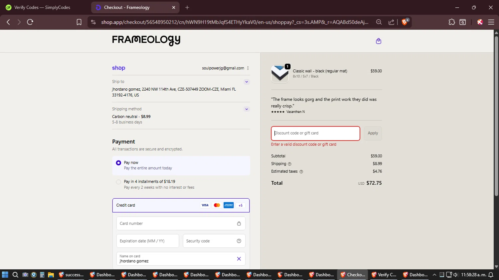
Task: Switch to the 'success...' taskbar window
Action: [x=71, y=275]
